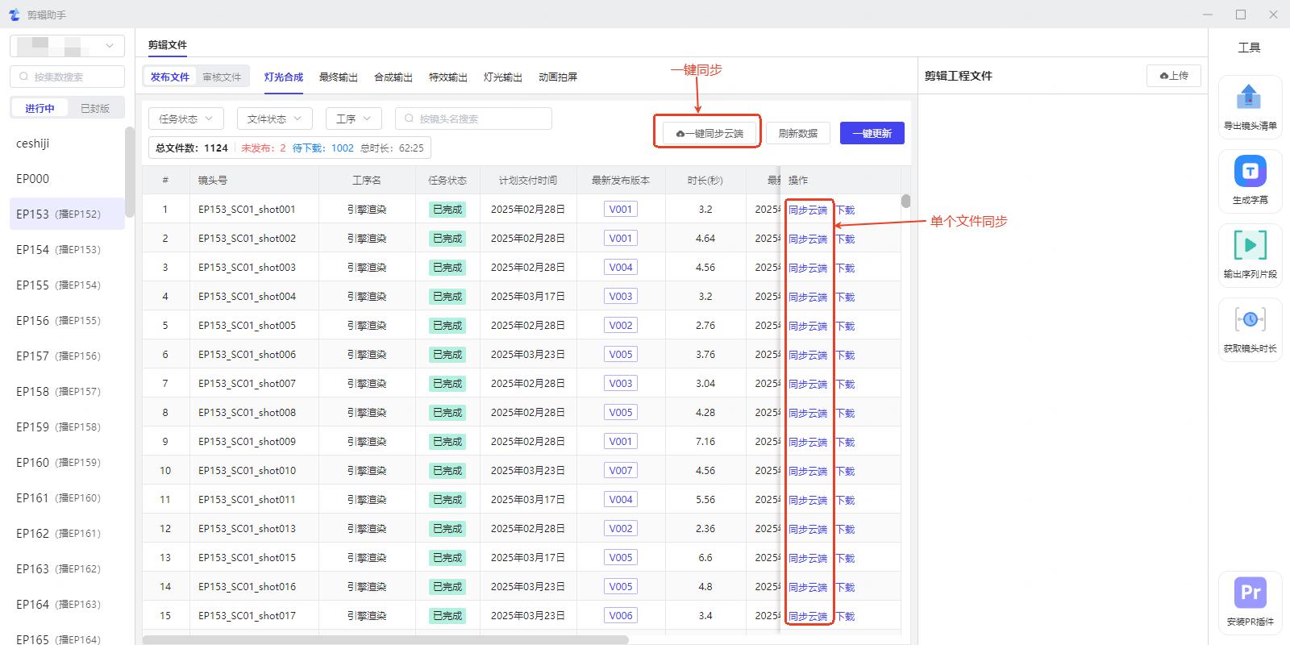
Task: Open the generate subtitles tool
Action: pos(1250,172)
